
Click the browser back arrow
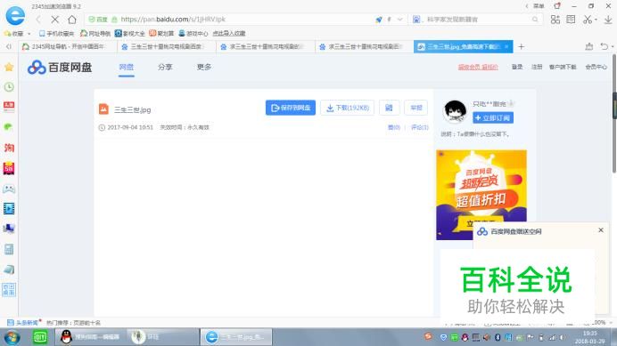tap(38, 20)
